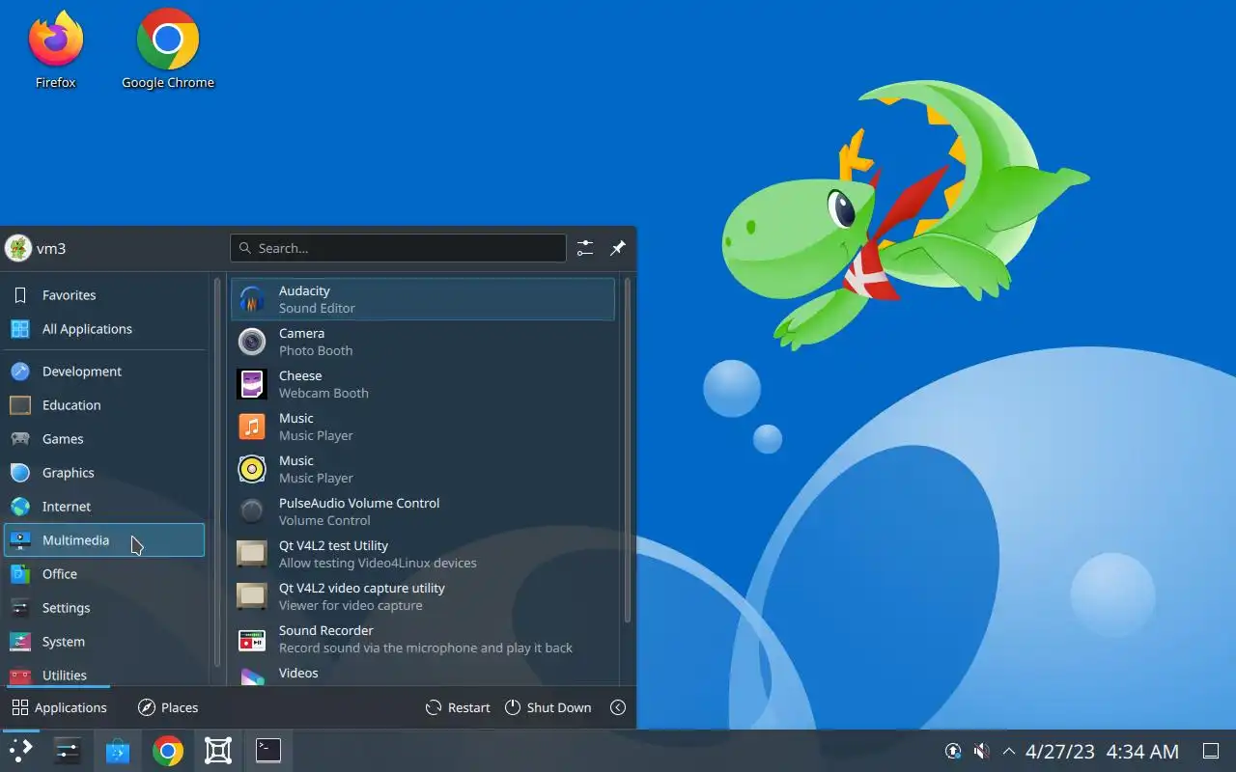Image resolution: width=1236 pixels, height=772 pixels.
Task: Select All Applications category
Action: point(104,329)
